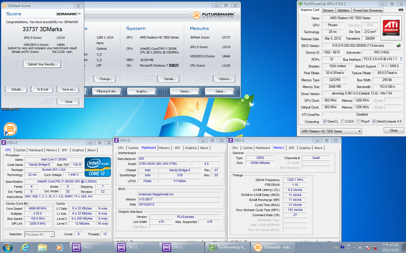The height and width of the screenshot is (253, 406).
Task: Switch to third CPU-Z taskbar button
Action: coord(182,247)
